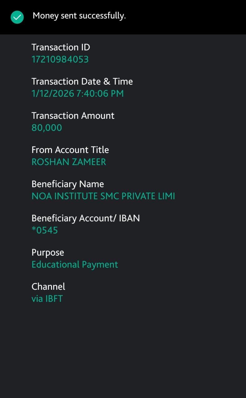
Task: Click the date 1/12/2026
Action: tap(53, 94)
